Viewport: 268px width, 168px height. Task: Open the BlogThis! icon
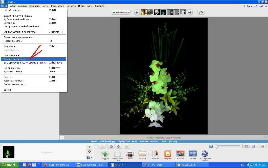(167, 154)
